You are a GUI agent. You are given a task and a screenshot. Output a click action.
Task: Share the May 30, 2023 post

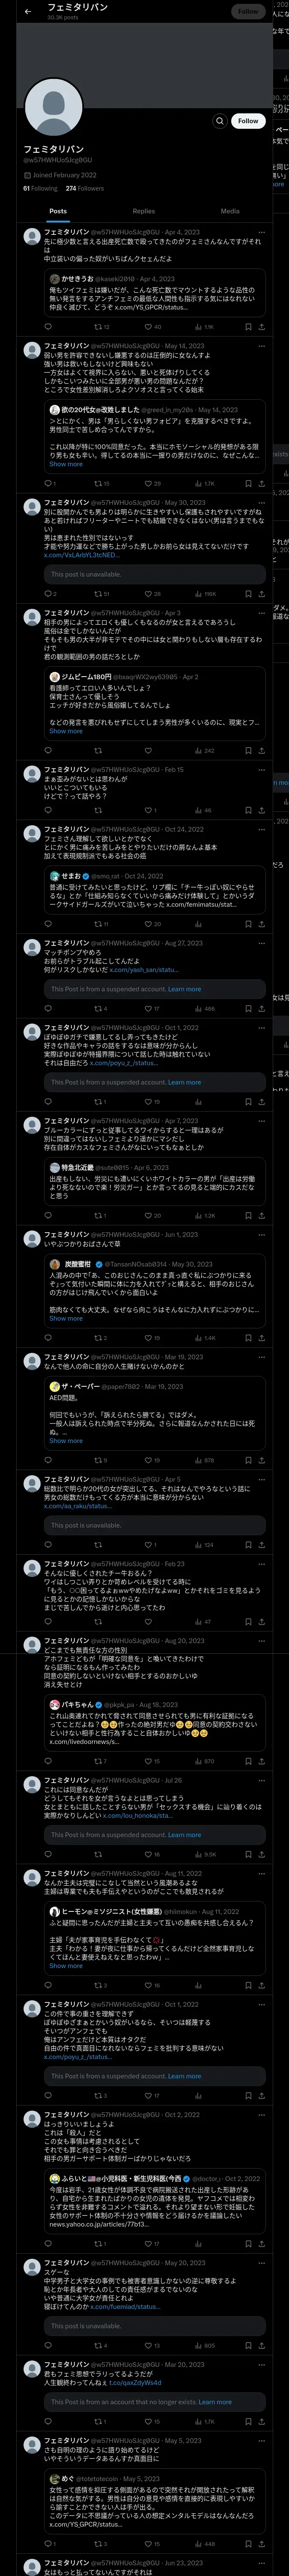point(262,594)
